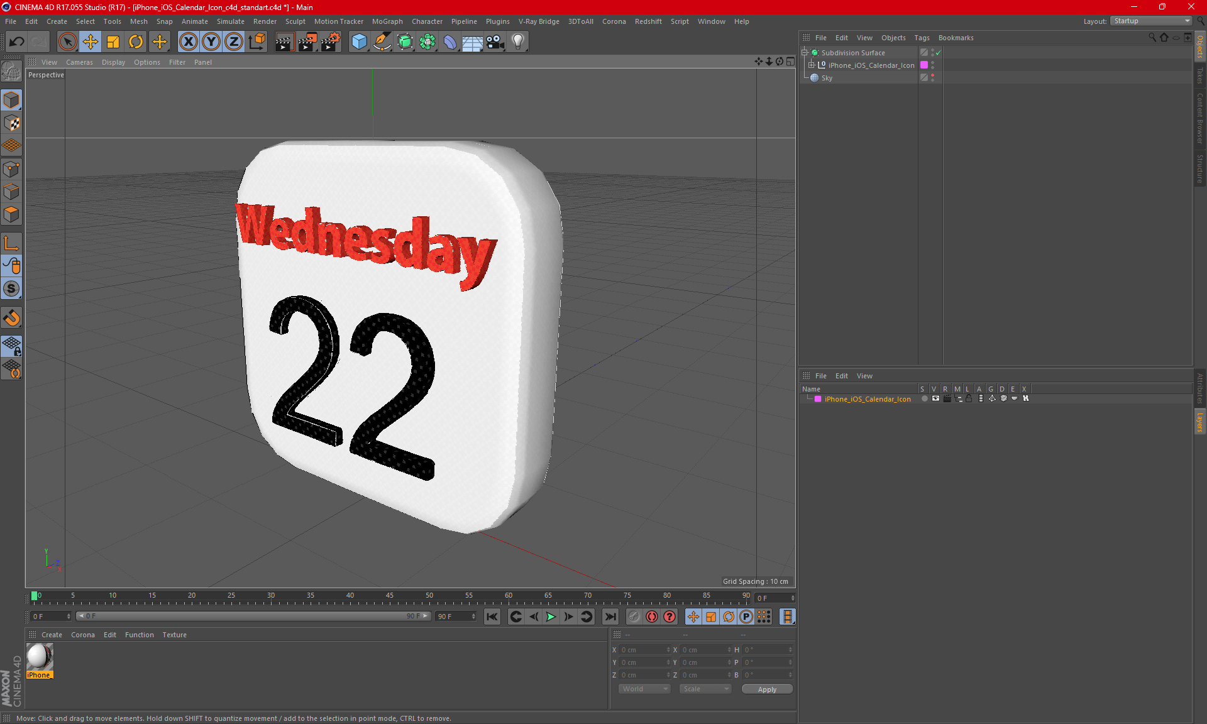Click the Coordinate System icon

coord(257,42)
